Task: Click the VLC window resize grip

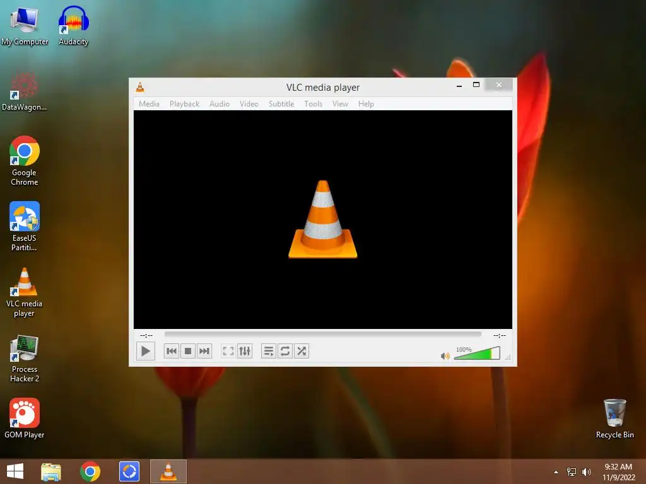Action: (x=508, y=358)
